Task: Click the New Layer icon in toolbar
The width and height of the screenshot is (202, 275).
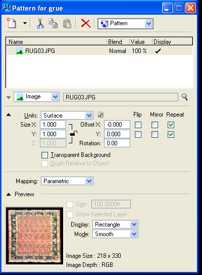Action: (12, 23)
